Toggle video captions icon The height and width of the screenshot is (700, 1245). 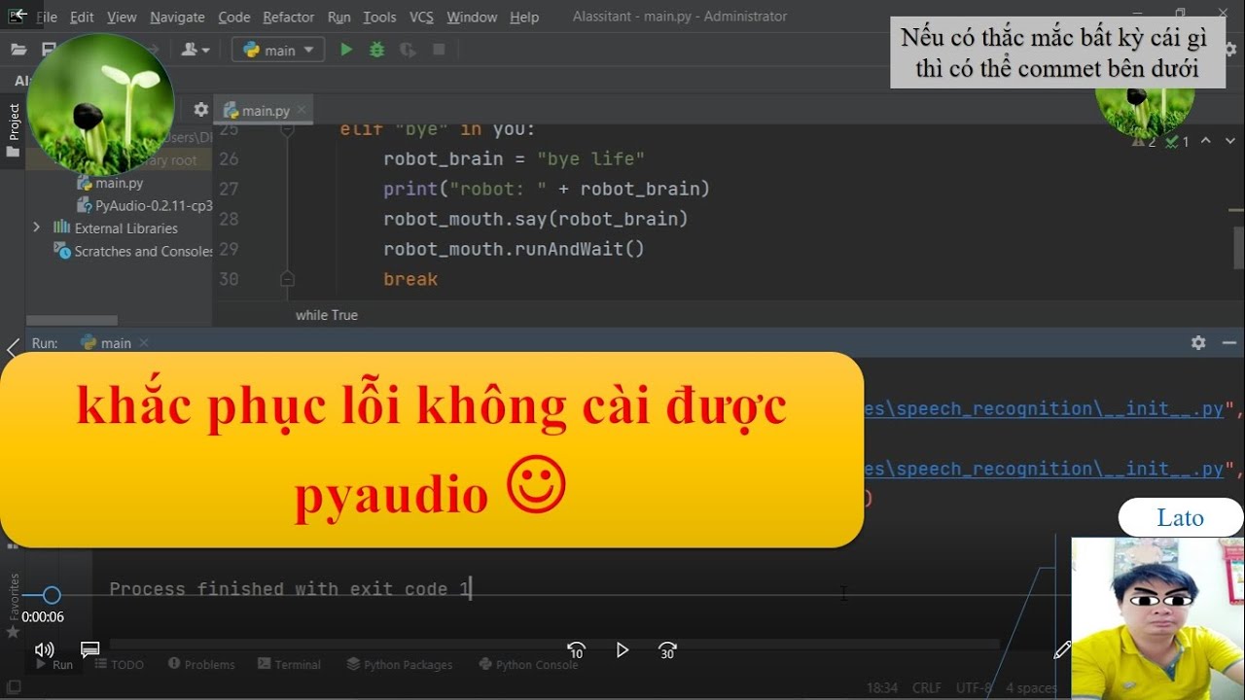[x=89, y=649]
